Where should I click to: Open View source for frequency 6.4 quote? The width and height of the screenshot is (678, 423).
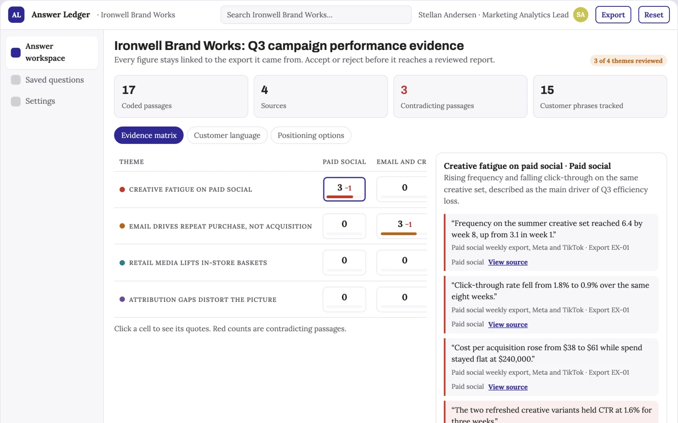click(x=508, y=263)
